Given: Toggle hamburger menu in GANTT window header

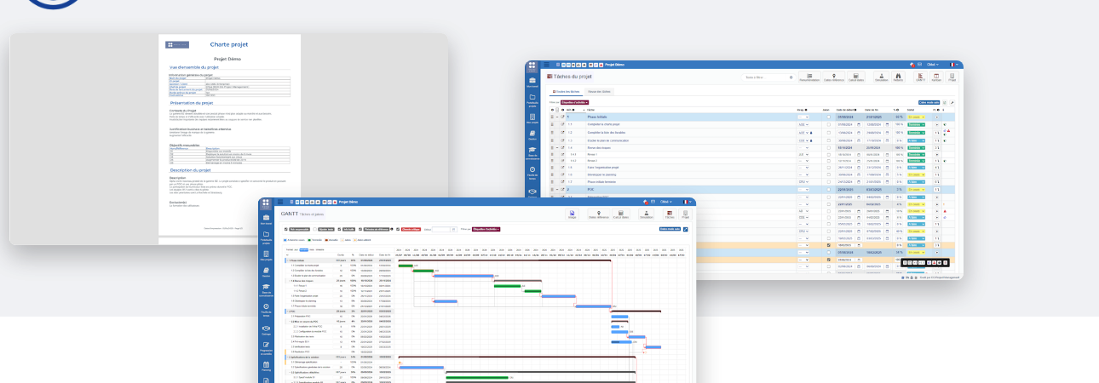Looking at the screenshot, I should click(x=280, y=202).
